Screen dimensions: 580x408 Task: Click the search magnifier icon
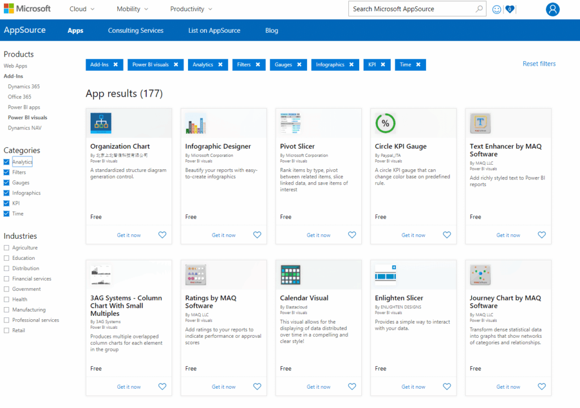[479, 9]
